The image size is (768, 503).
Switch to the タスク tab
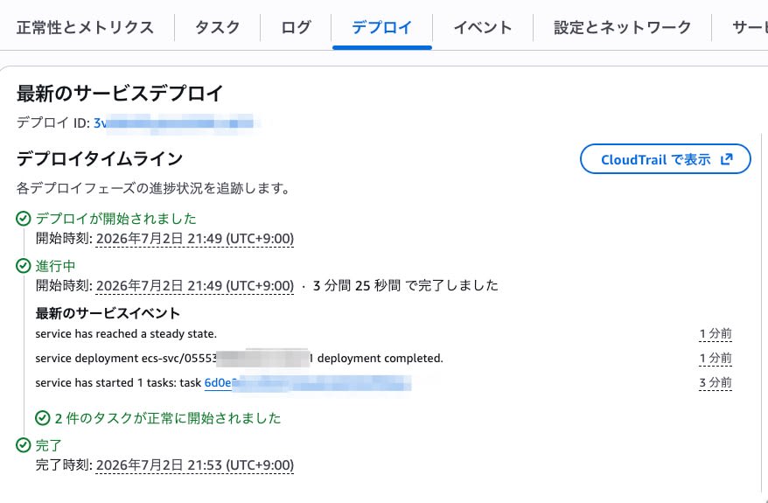[218, 27]
